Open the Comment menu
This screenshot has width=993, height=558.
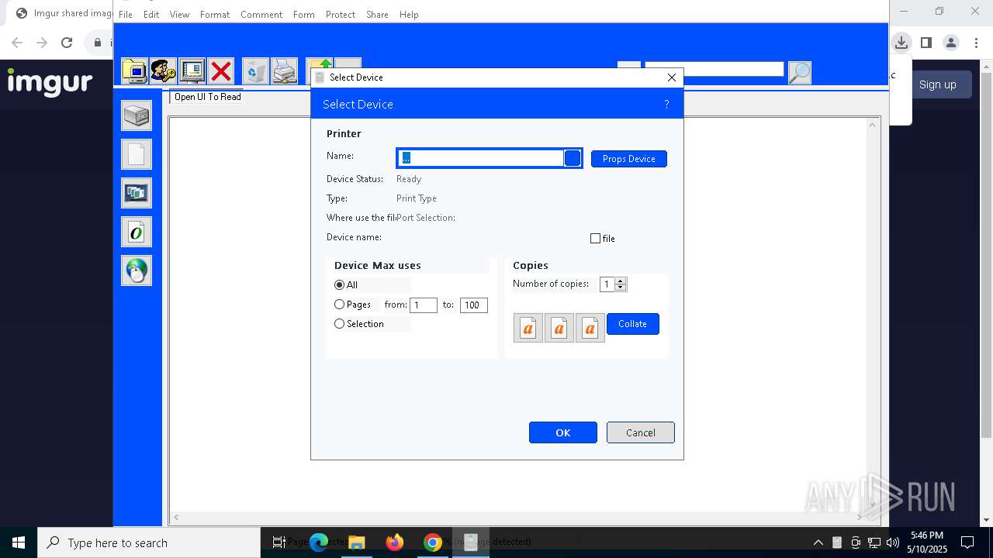pos(261,15)
